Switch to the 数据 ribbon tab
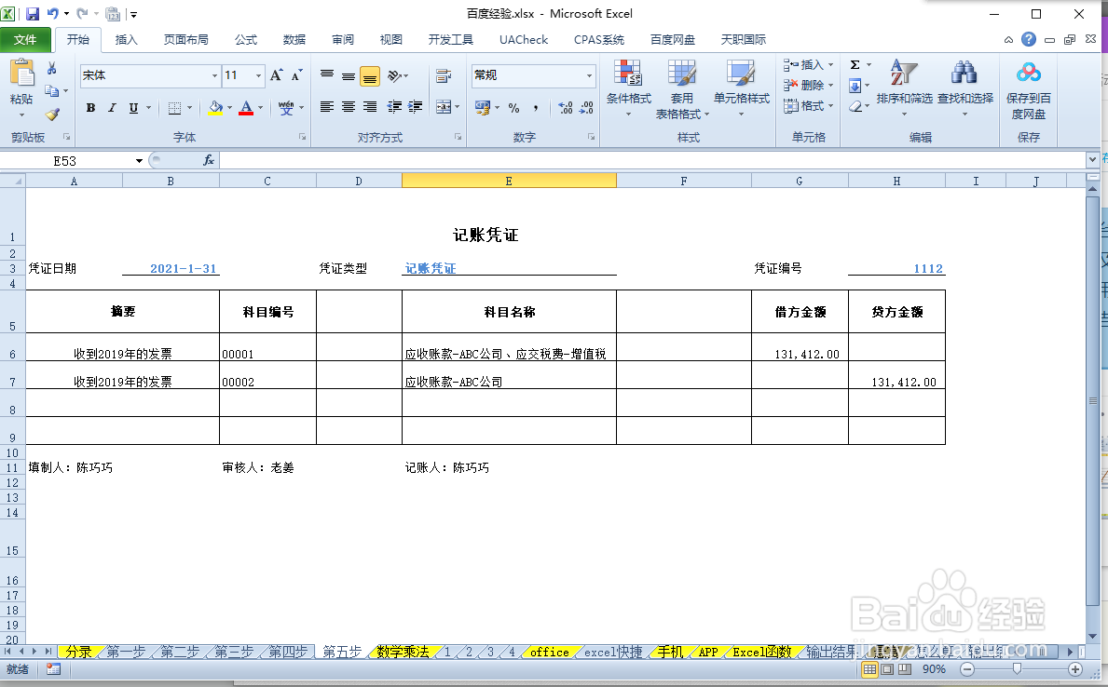Viewport: 1108px width, 687px height. (x=294, y=39)
